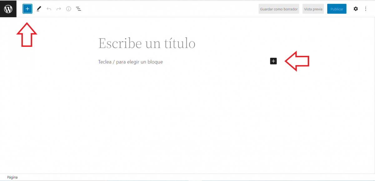Focus the Escribe un título field
This screenshot has width=375, height=181.
[147, 43]
